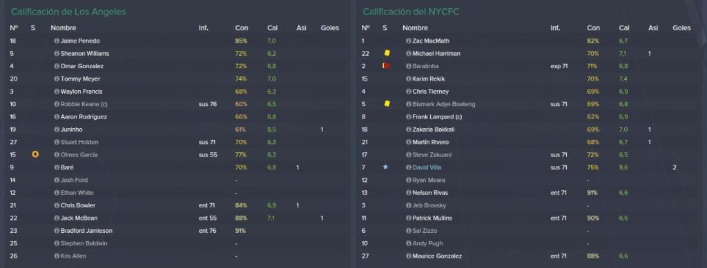
Task: Sort NYCFC table by Goles column
Action: click(681, 28)
